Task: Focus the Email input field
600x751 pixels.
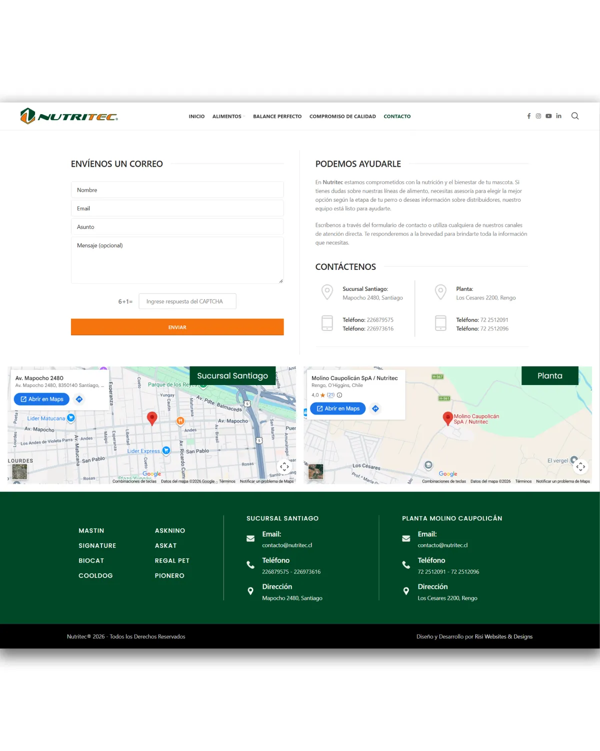Action: [x=177, y=208]
